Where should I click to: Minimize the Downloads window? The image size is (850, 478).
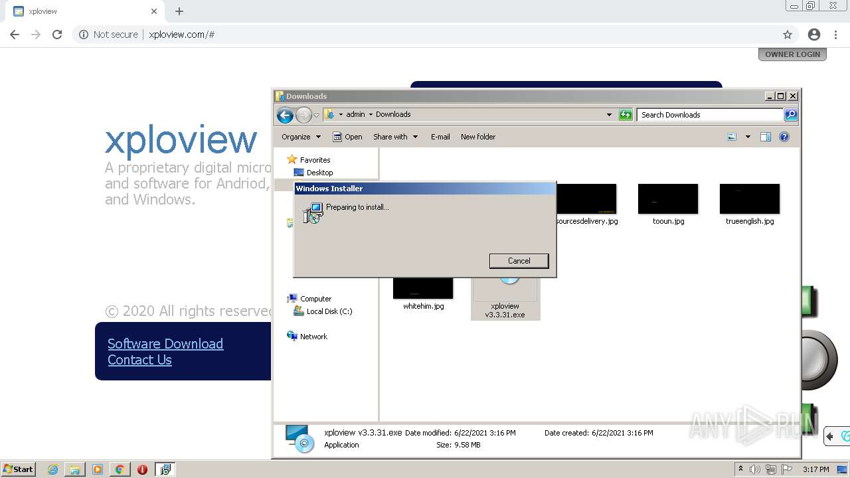(x=770, y=96)
